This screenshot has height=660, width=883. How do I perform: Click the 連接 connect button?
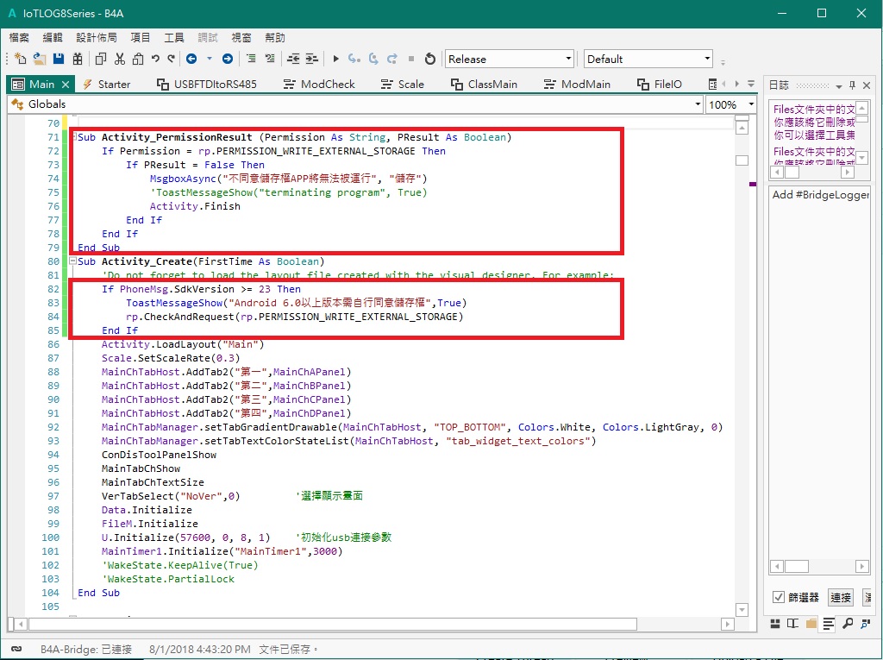pos(840,597)
